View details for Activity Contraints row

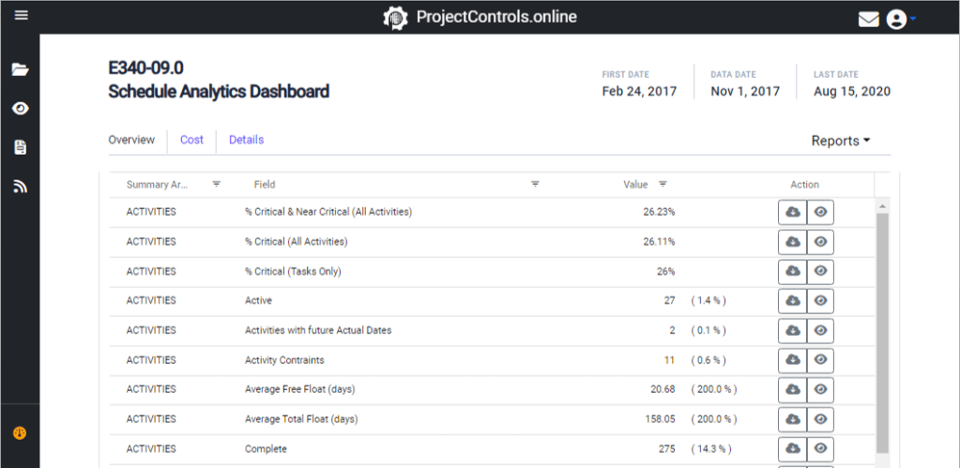pos(820,360)
